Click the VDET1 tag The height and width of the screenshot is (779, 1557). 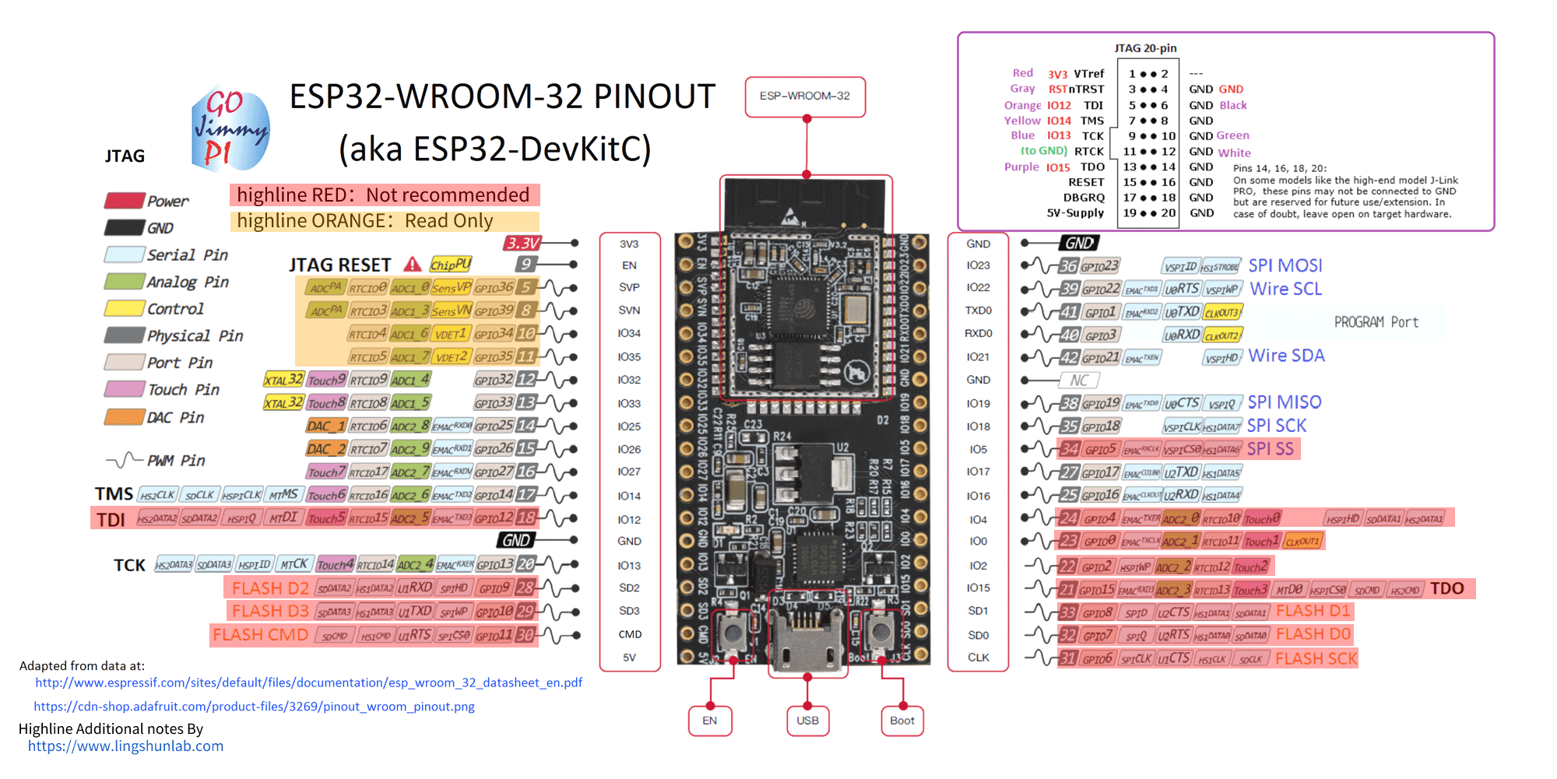[x=452, y=334]
